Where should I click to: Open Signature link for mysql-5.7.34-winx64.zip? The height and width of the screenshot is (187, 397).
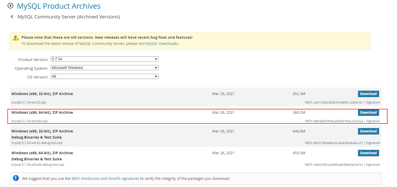[373, 121]
